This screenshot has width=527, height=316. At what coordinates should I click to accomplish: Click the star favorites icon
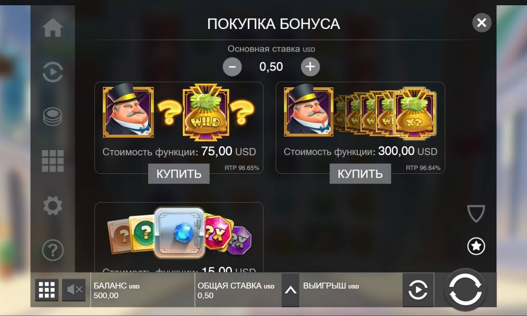[476, 246]
